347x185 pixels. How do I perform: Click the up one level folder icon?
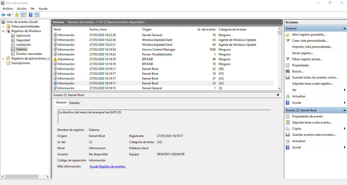point(17,15)
